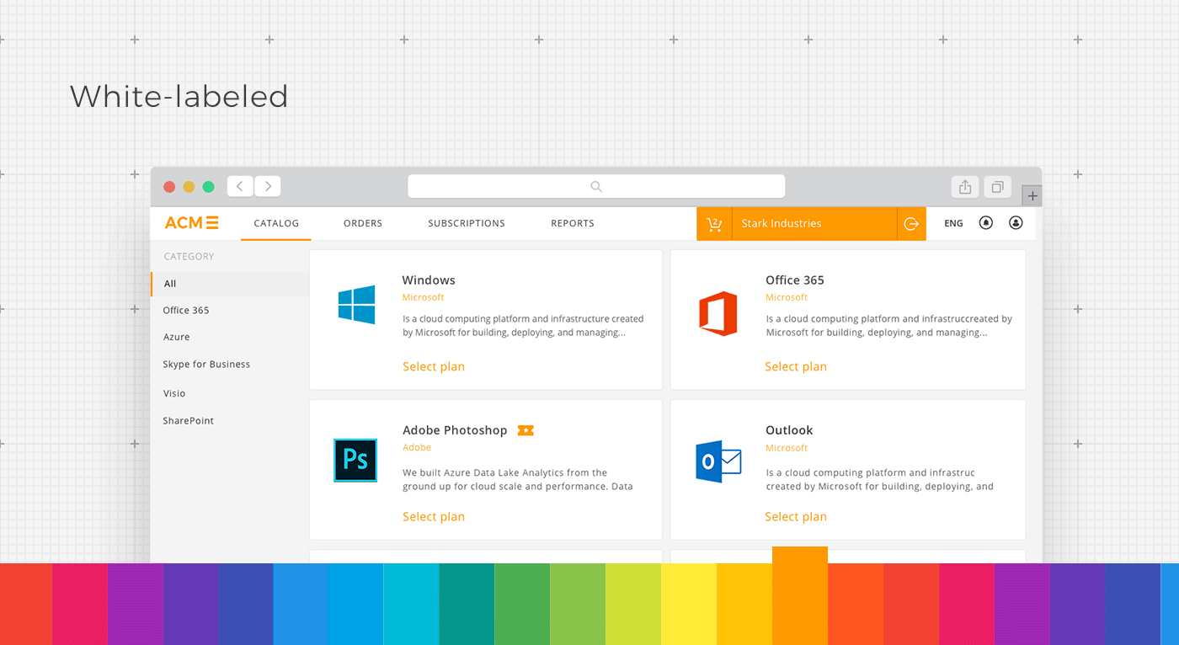Screen dimensions: 1179x645
Task: Open the browser share icon
Action: (965, 187)
